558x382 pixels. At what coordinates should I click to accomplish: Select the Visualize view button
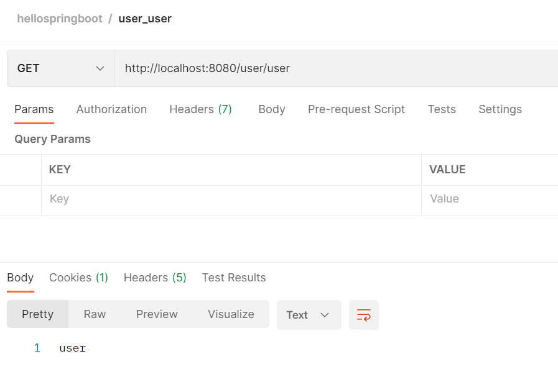(231, 314)
